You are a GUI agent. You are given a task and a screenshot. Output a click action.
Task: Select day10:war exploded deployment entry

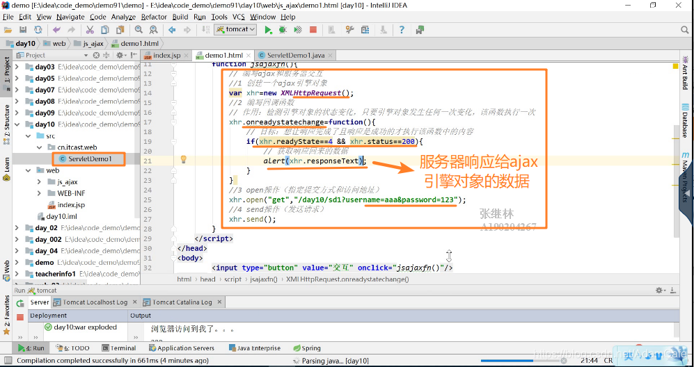[81, 327]
